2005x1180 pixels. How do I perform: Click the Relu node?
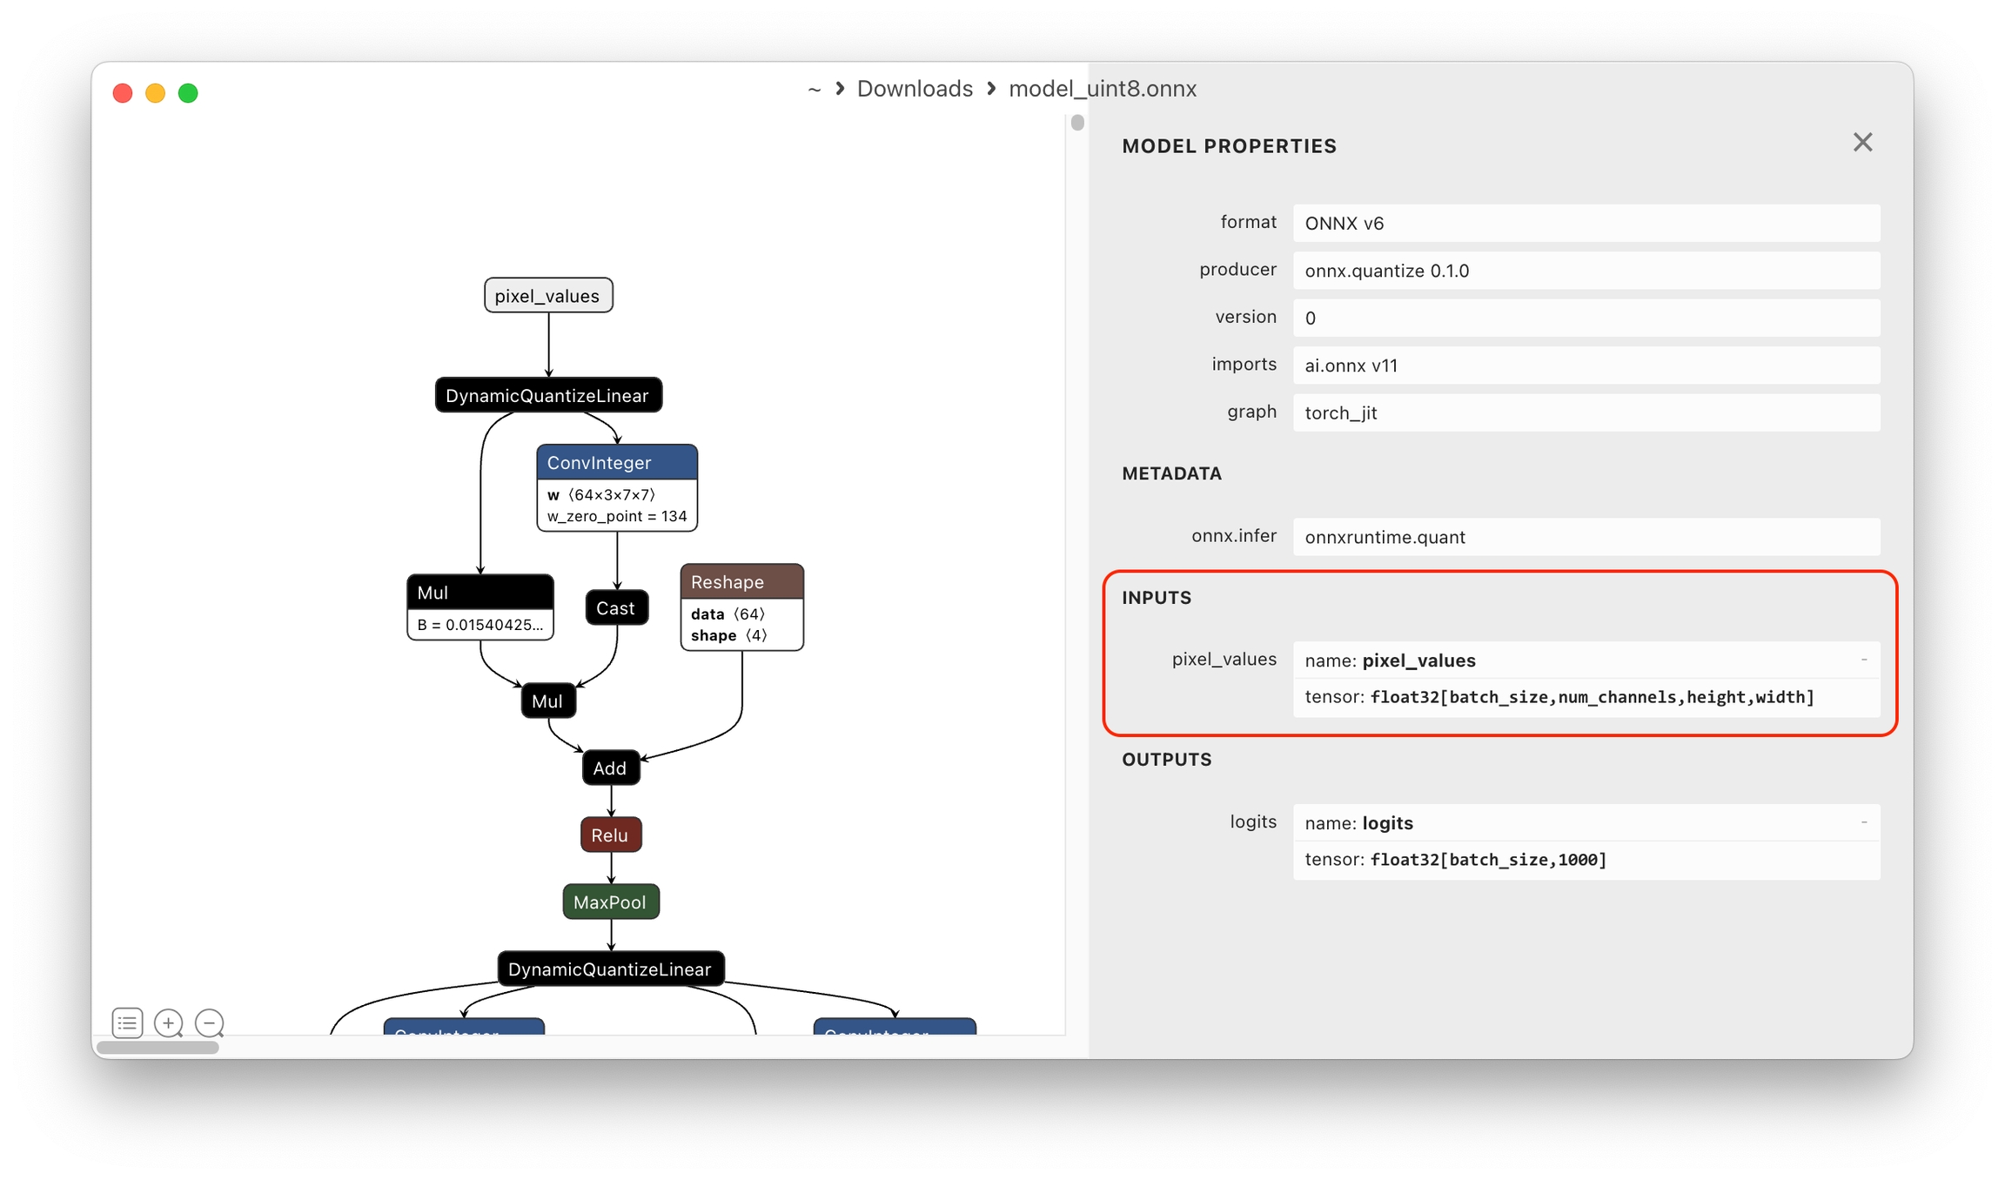pos(611,835)
